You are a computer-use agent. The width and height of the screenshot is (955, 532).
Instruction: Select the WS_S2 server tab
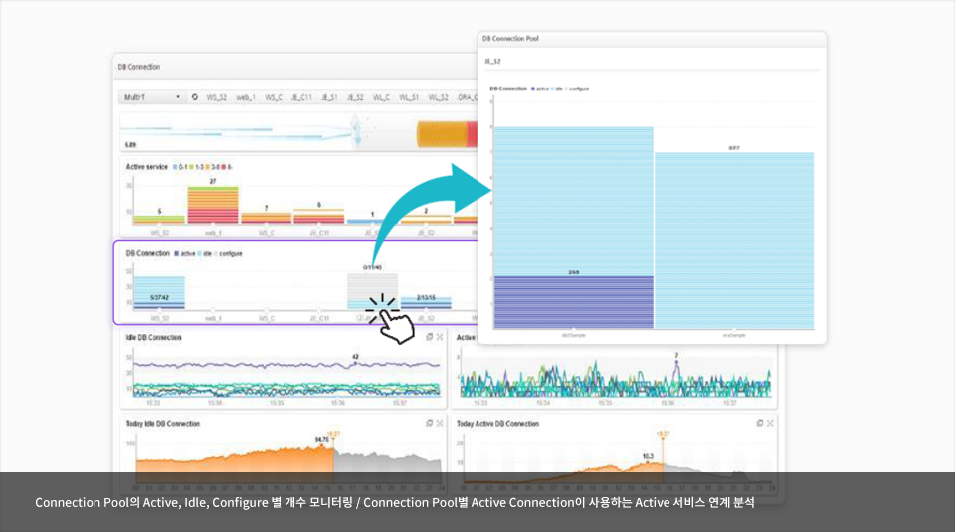click(217, 97)
